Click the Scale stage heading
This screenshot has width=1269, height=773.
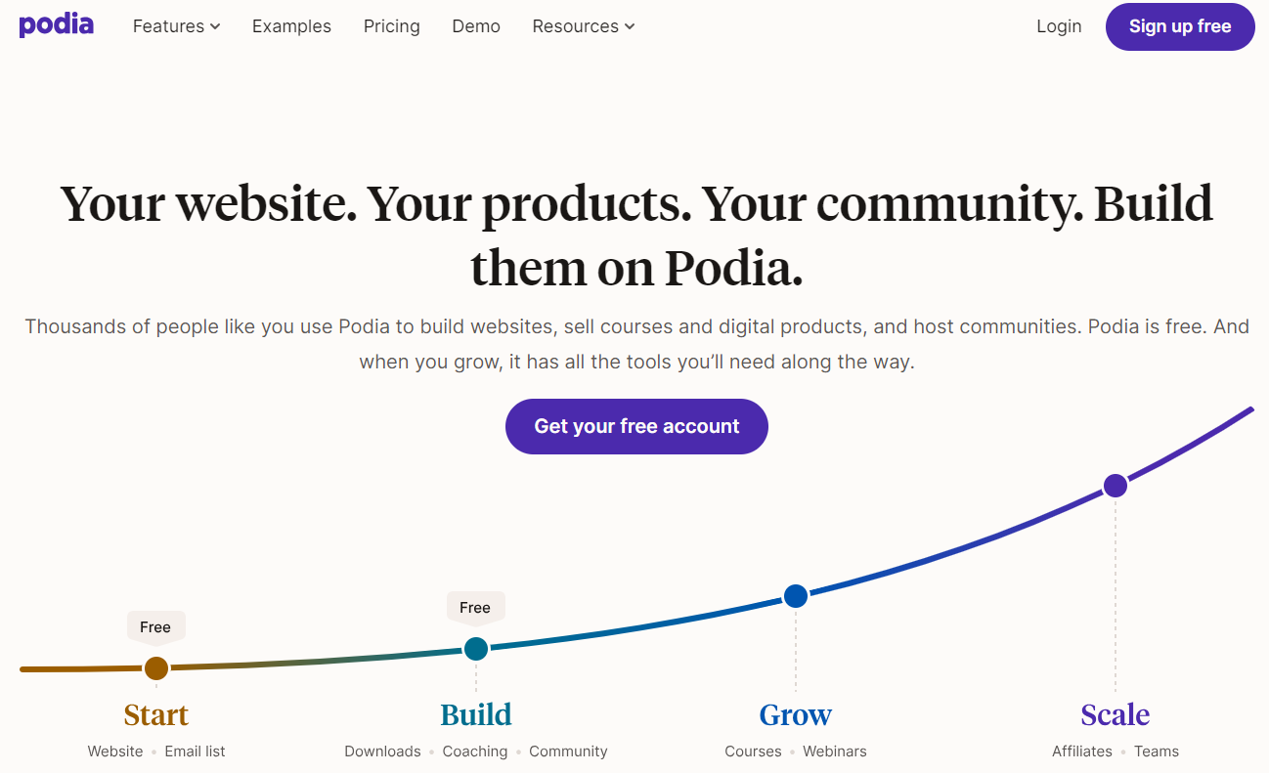tap(1116, 714)
